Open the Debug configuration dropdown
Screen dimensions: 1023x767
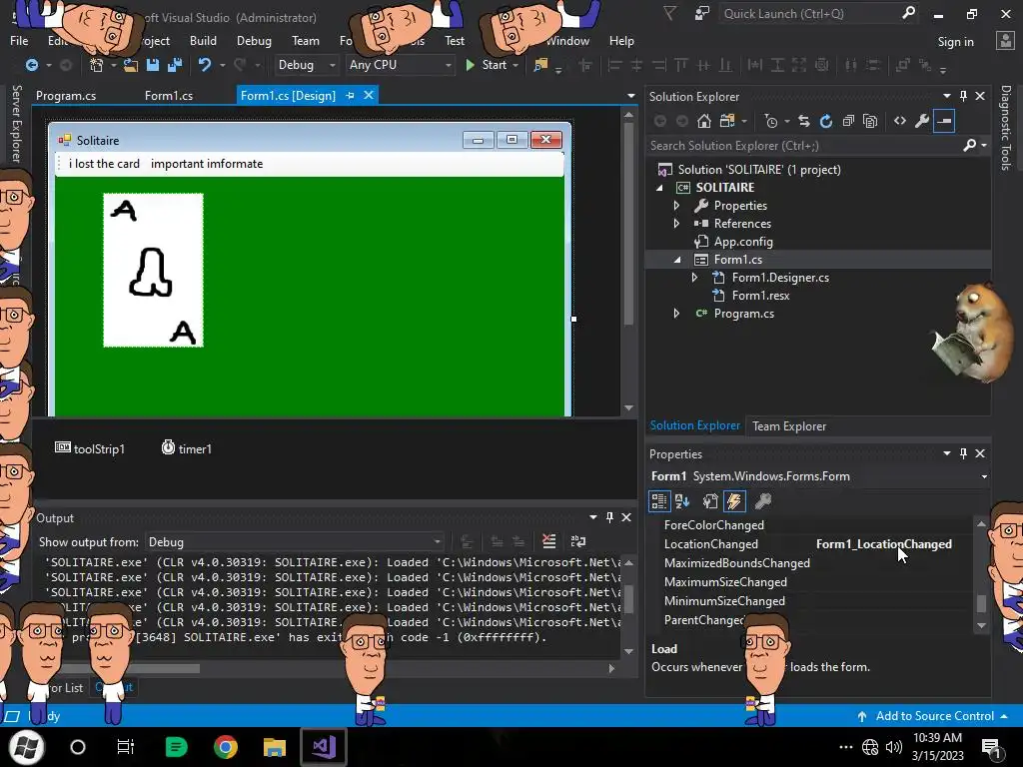click(x=306, y=65)
